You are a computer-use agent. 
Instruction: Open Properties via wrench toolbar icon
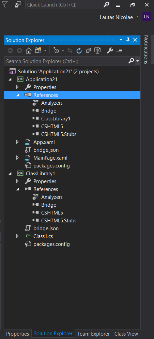coord(110,50)
